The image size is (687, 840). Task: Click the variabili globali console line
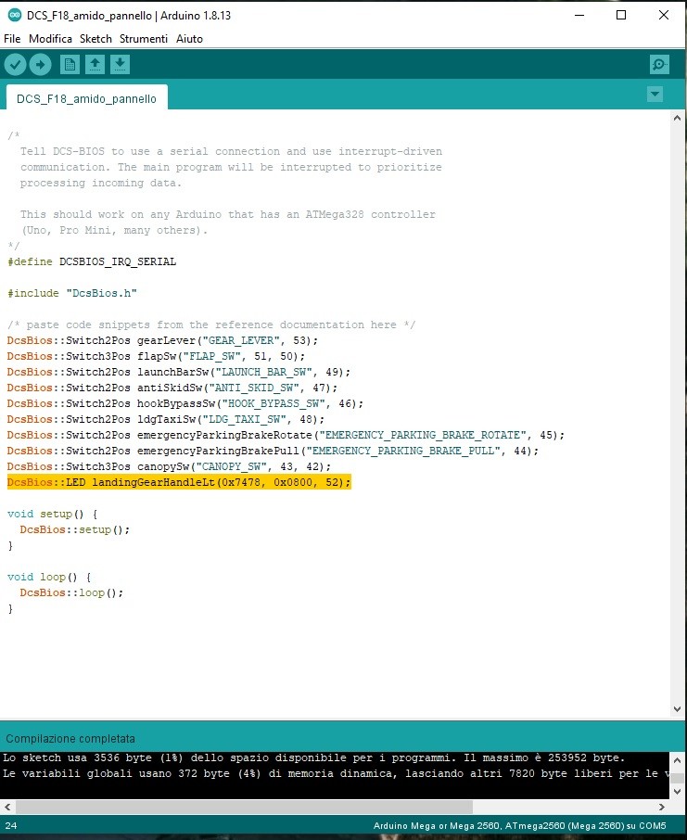(336, 773)
